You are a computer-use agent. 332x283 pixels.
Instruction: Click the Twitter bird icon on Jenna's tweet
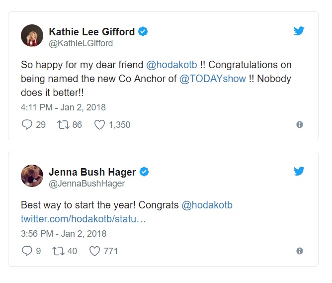pyautogui.click(x=299, y=172)
